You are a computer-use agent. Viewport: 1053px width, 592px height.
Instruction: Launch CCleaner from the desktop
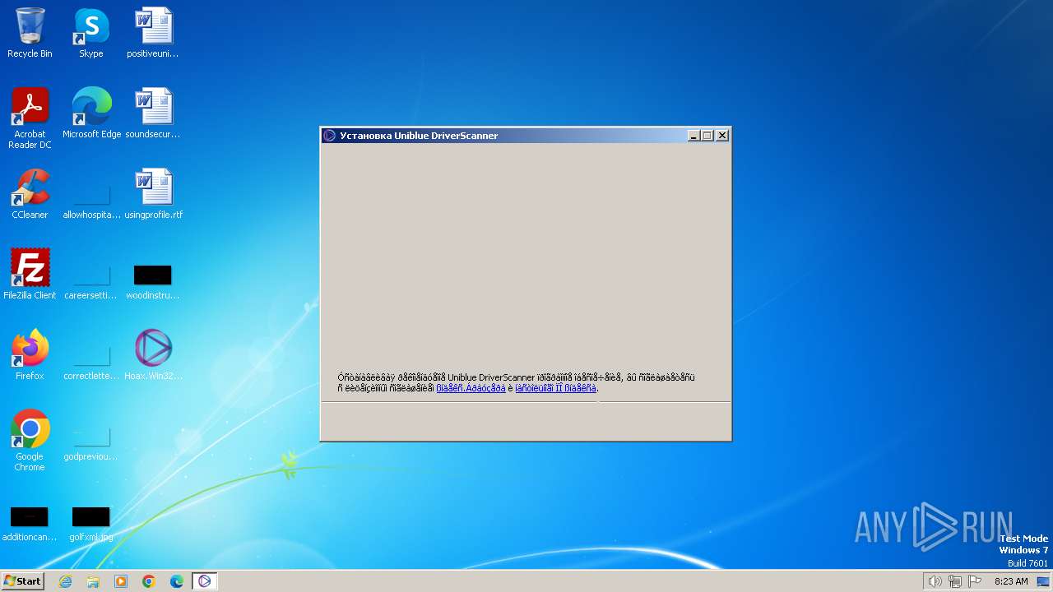[30, 194]
